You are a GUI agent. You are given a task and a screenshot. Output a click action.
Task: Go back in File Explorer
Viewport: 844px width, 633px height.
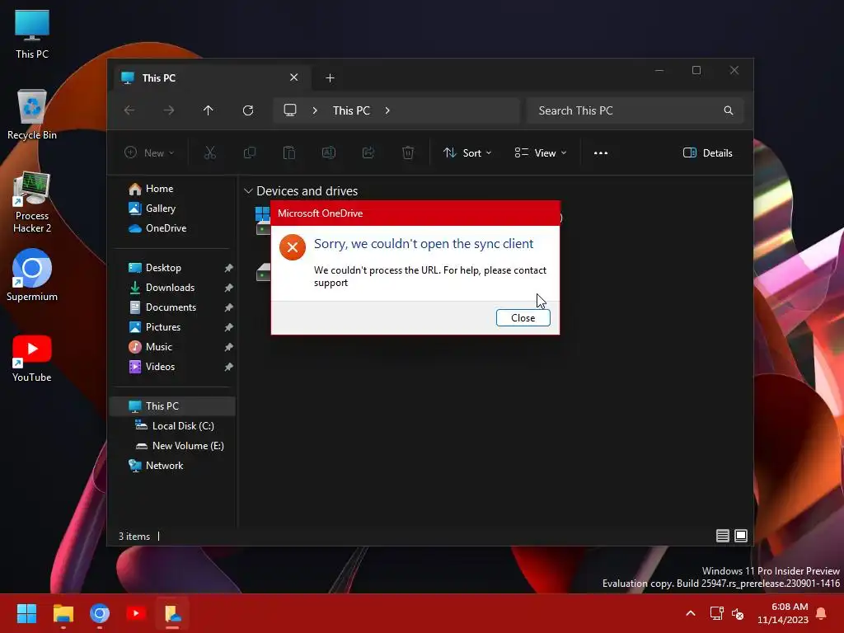pos(129,110)
